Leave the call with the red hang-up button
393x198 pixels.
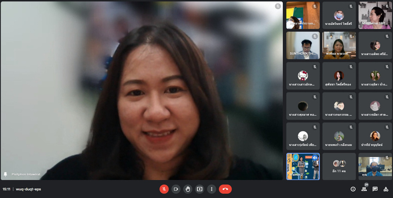(x=225, y=189)
